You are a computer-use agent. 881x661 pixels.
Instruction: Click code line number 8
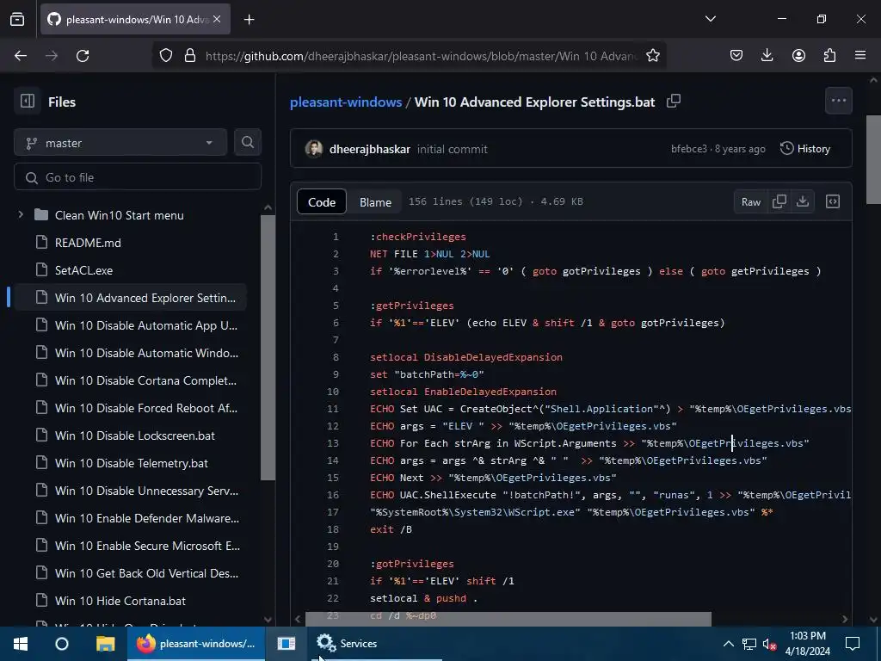[x=336, y=357]
